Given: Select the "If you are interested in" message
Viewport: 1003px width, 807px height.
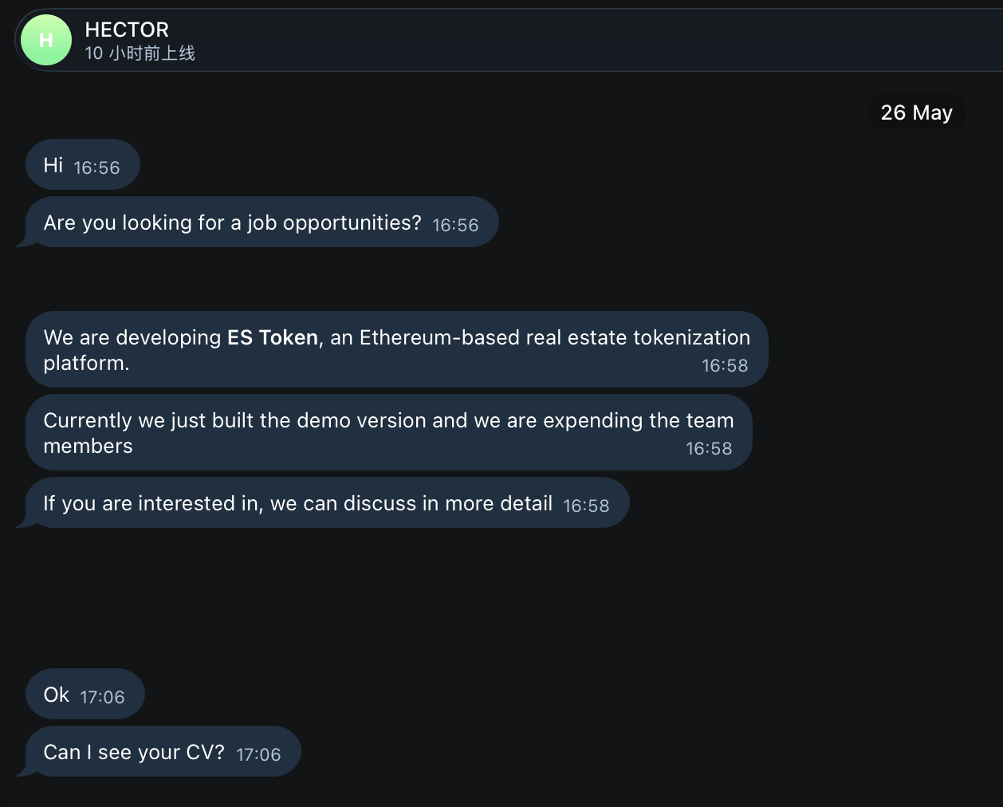Looking at the screenshot, I should [328, 502].
